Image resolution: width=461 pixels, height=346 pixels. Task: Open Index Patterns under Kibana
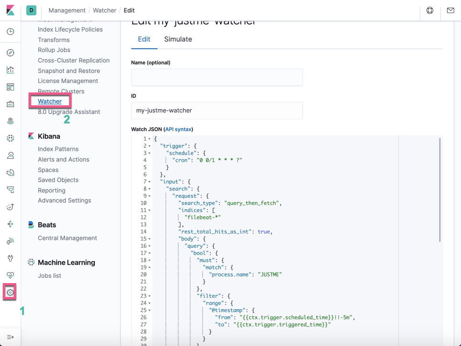58,149
